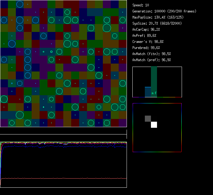This screenshot has height=195, width=213.
Task: Click the spiky green gear-shaped marker in the grid
Action: [51, 52]
